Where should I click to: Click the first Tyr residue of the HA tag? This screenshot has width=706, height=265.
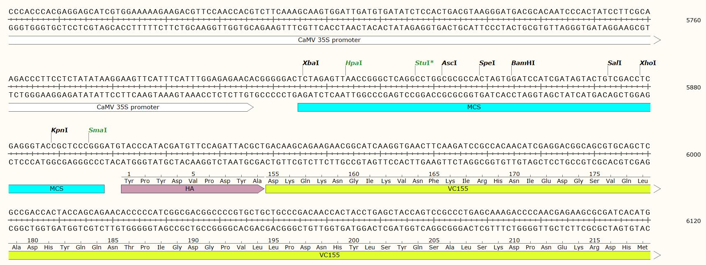129,181
